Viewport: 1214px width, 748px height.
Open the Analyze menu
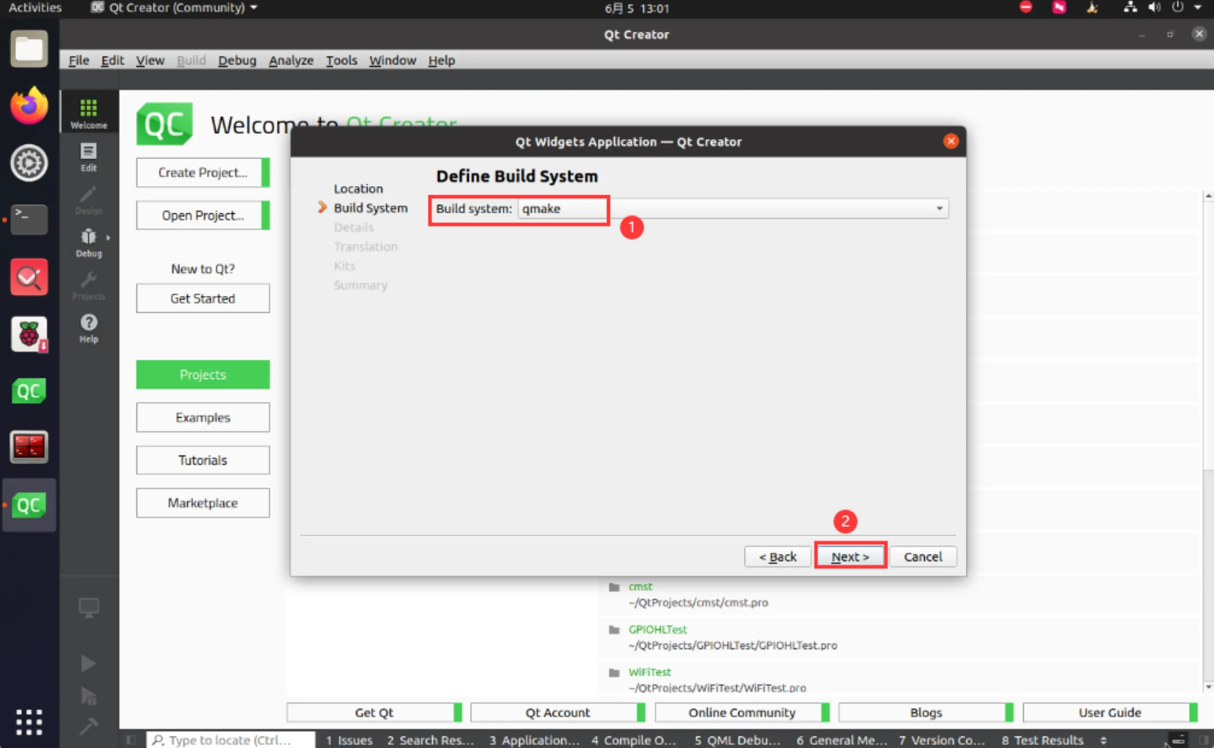point(291,60)
